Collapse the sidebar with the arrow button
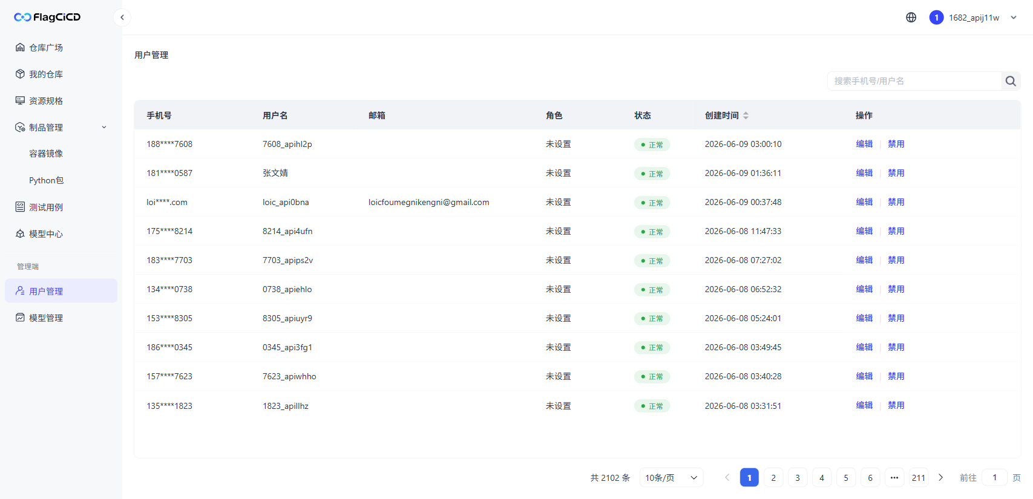Screen dimensions: 1033x499 click(x=122, y=18)
